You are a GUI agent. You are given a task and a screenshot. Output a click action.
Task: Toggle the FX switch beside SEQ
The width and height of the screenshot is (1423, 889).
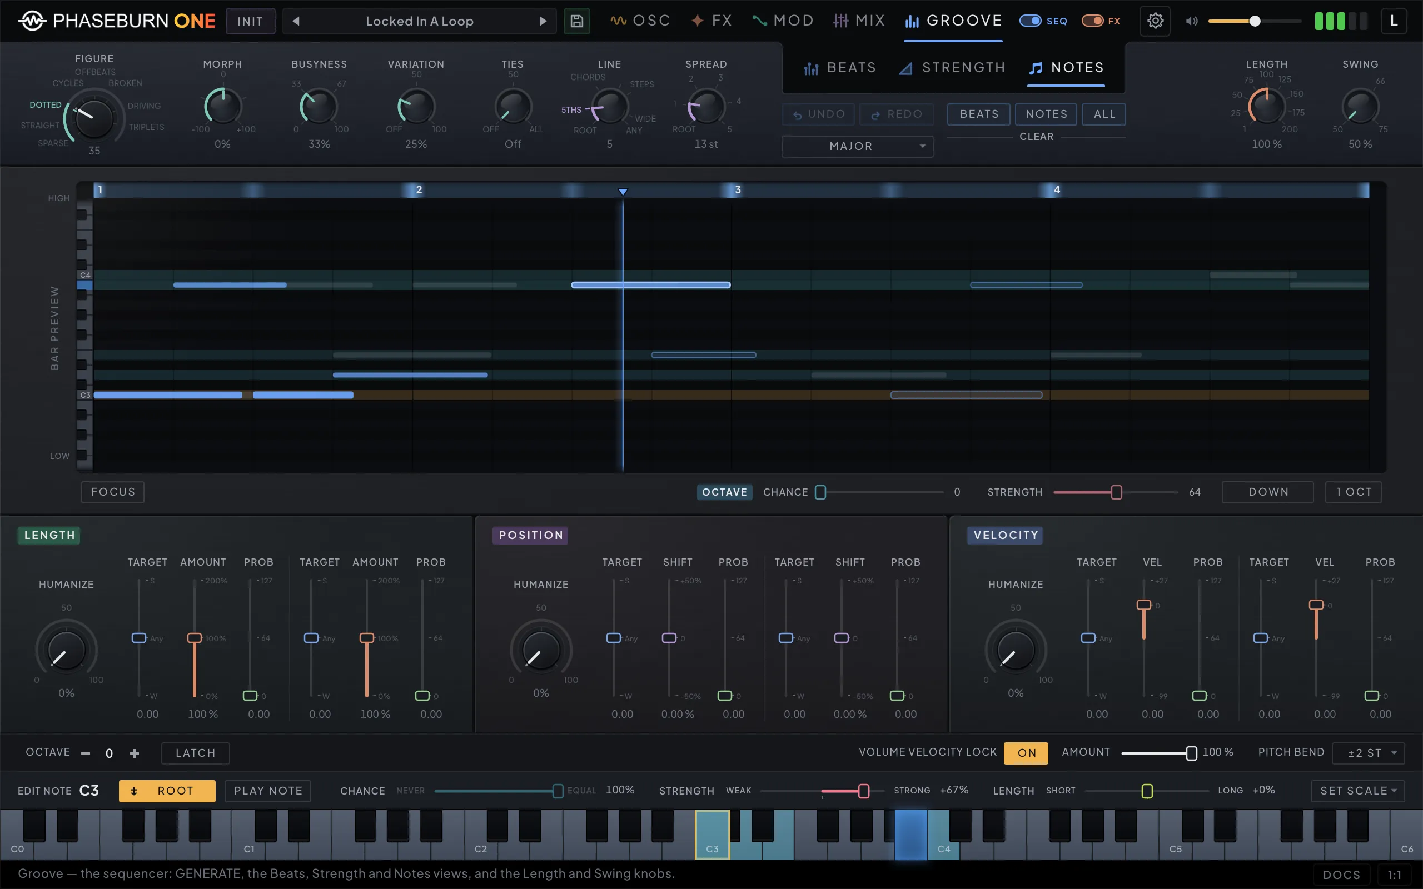coord(1092,21)
